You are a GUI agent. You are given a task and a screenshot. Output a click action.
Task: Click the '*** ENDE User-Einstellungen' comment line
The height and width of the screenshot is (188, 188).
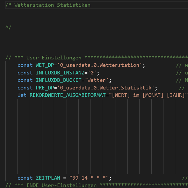[97, 185]
